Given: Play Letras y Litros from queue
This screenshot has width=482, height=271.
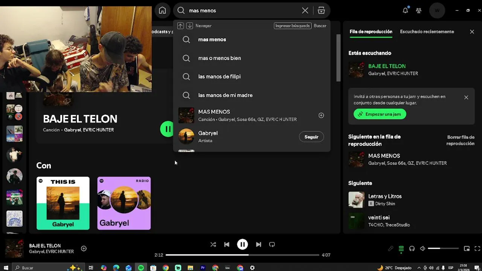Looking at the screenshot, I should click(411, 199).
